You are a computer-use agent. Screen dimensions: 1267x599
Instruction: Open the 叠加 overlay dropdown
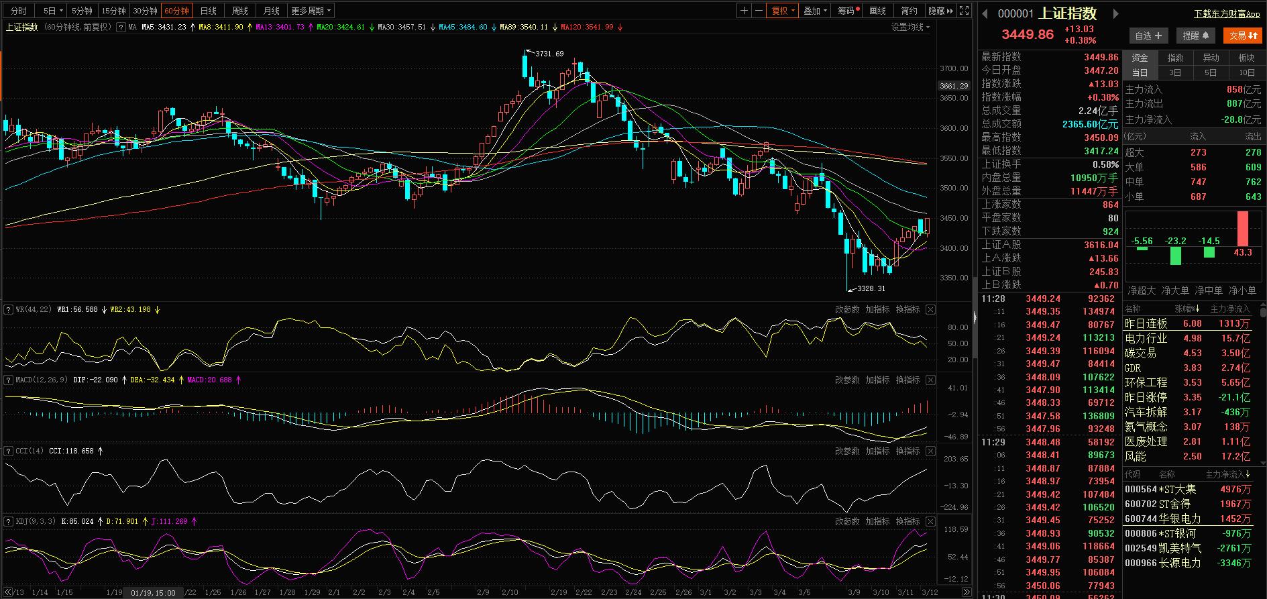tap(816, 11)
